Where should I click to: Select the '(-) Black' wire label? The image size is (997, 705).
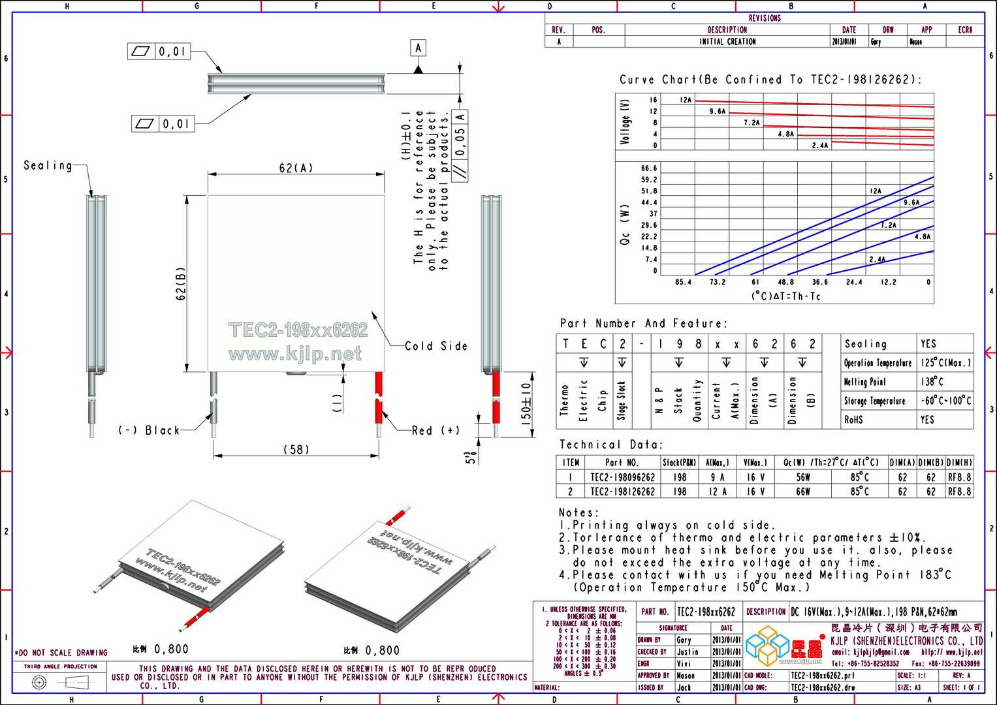(148, 430)
